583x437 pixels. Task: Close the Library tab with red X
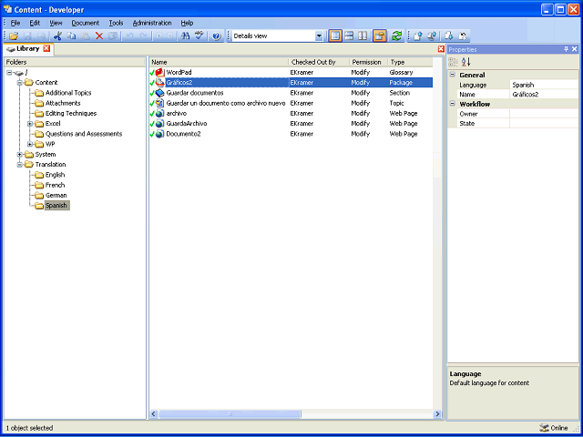coord(46,48)
